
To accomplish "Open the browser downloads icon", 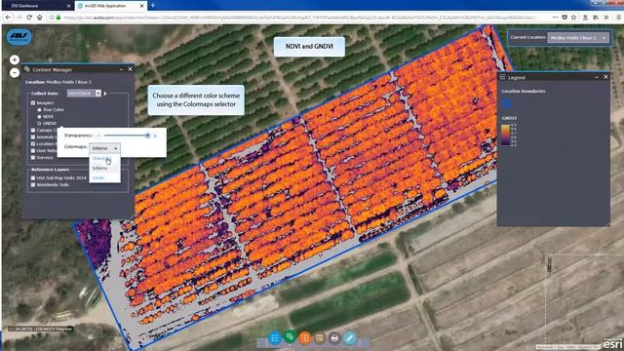I will (585, 18).
